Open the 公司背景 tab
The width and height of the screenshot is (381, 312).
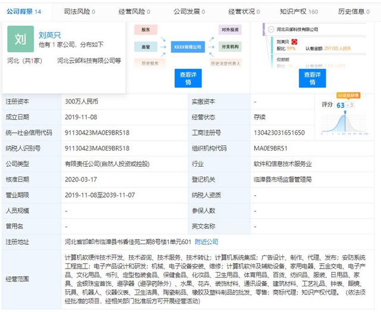tap(24, 11)
